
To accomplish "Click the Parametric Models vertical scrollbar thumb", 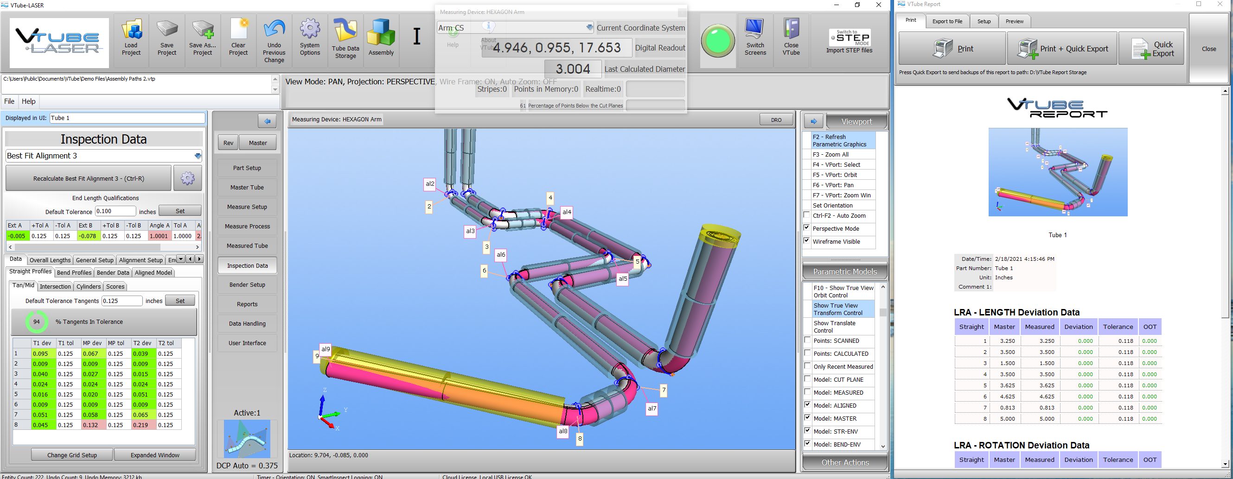I will tap(883, 313).
